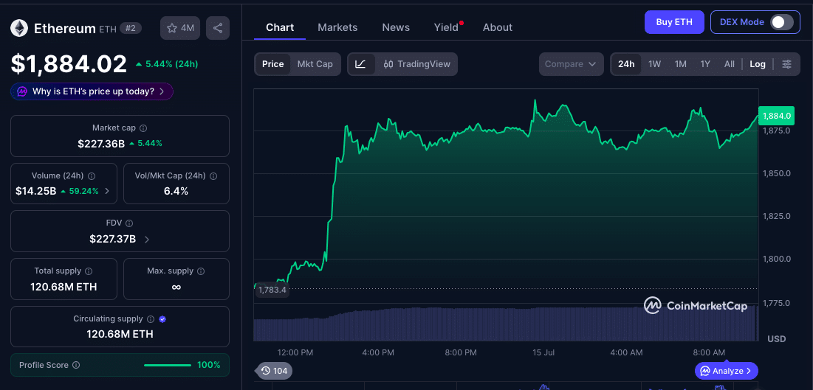813x390 pixels.
Task: Select Mkt Cap view toggle
Action: pos(315,64)
